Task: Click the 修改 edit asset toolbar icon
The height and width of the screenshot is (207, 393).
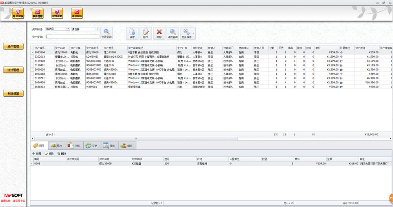Action: tap(146, 33)
